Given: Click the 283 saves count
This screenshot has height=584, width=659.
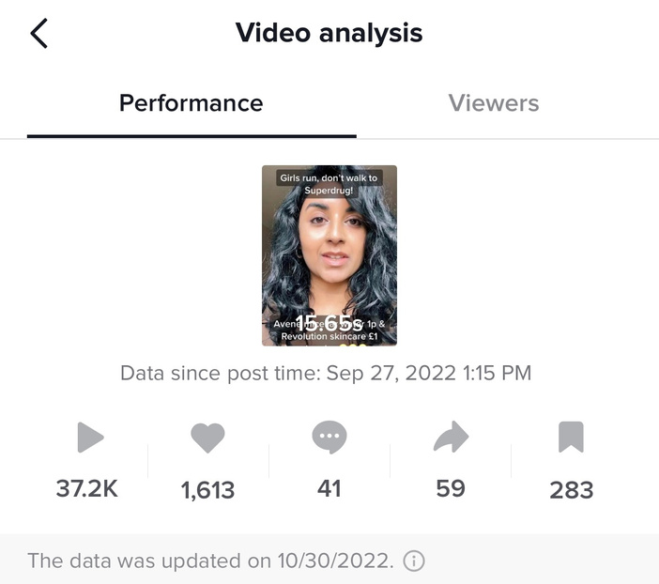Looking at the screenshot, I should [x=572, y=489].
